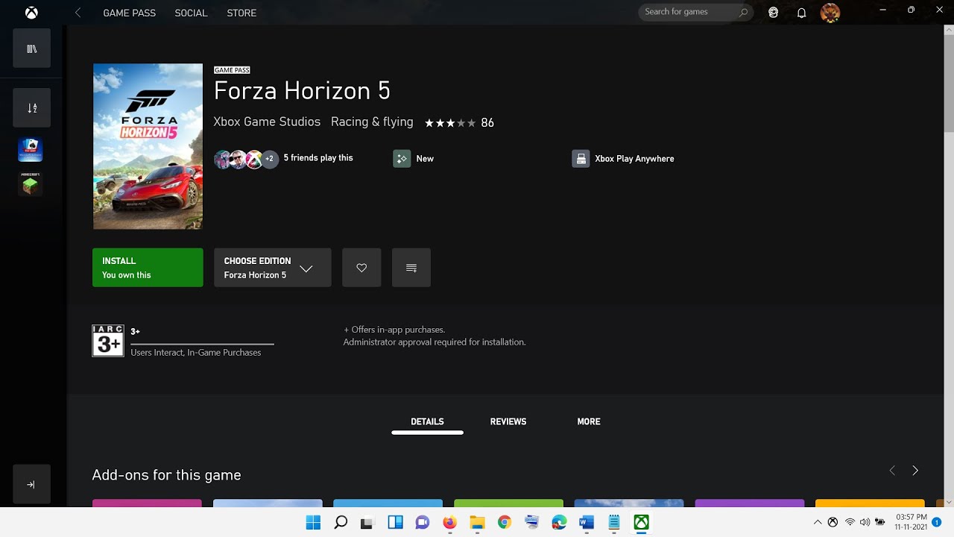Click the IARC 3+ rating badge
This screenshot has width=954, height=537.
108,341
